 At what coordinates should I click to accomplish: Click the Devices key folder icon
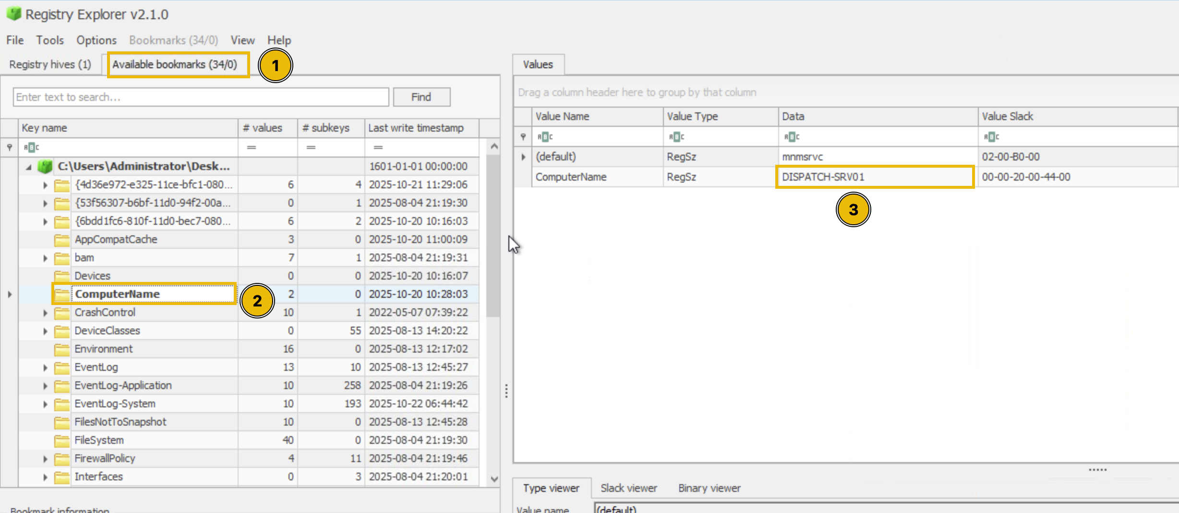click(x=63, y=276)
